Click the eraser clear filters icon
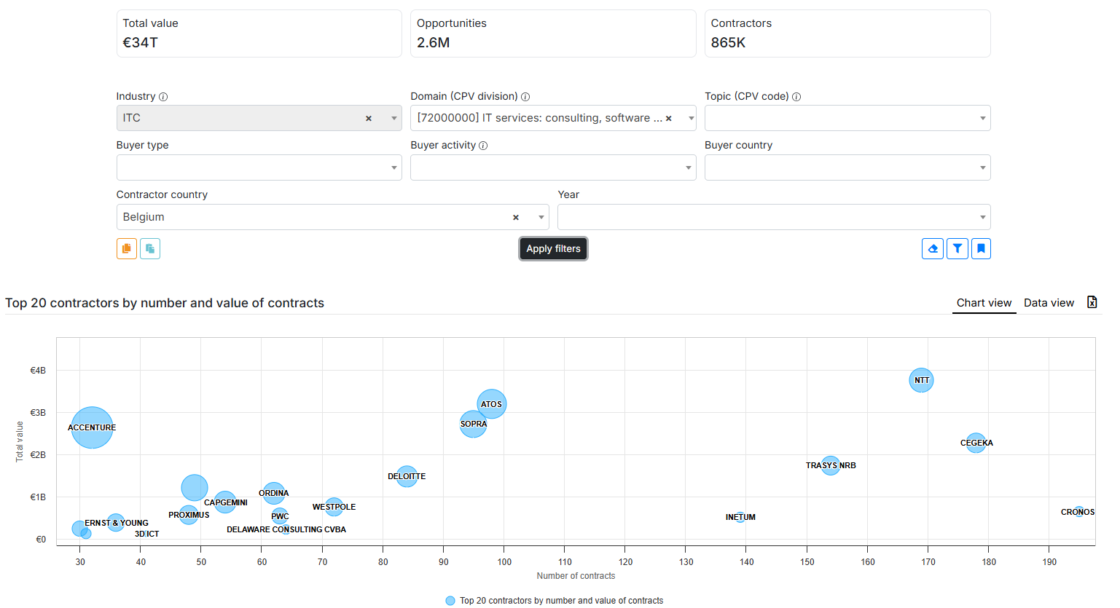The height and width of the screenshot is (608, 1120). coord(933,249)
